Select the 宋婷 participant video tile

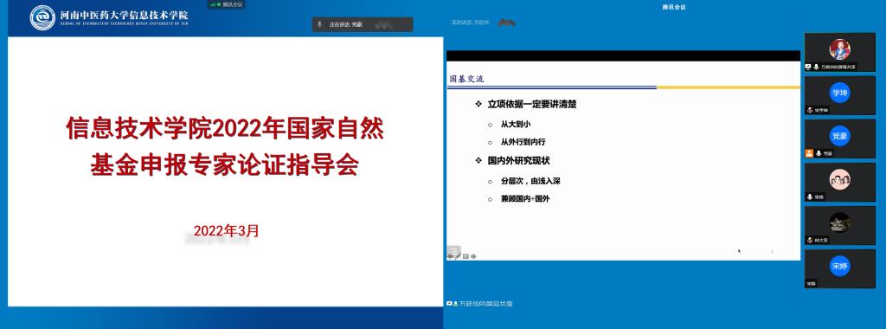pos(839,269)
